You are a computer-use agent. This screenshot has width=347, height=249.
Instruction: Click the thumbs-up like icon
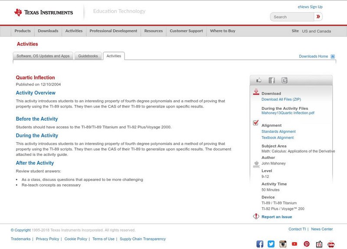pos(259,80)
